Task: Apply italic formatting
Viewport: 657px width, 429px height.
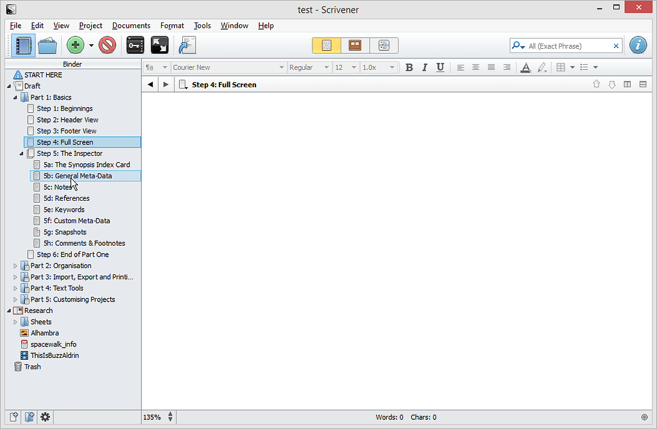Action: point(424,67)
